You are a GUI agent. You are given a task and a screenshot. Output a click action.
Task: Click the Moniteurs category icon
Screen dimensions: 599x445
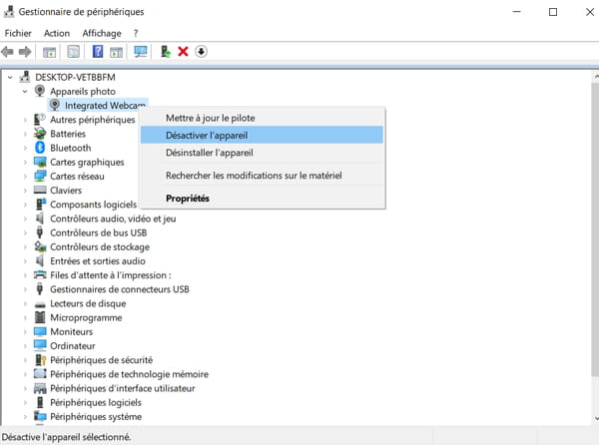click(40, 331)
